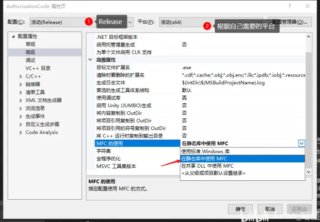Open 配置管理器 button

click(290, 22)
